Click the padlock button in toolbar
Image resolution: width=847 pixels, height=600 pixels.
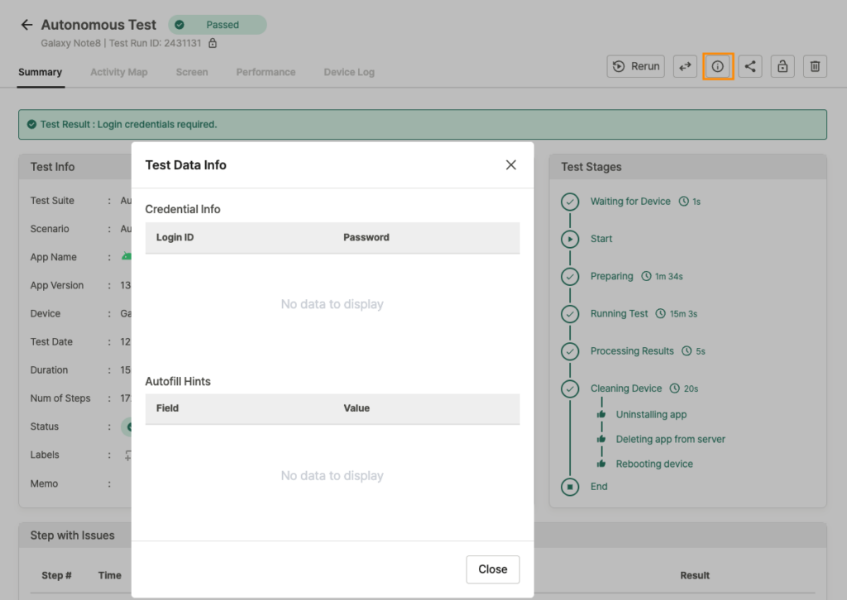782,66
